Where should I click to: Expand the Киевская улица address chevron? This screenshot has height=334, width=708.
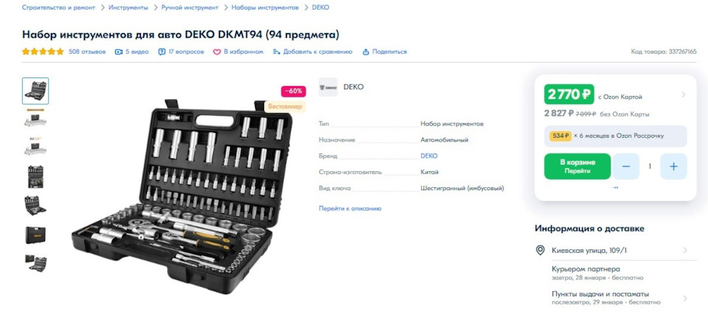[684, 250]
